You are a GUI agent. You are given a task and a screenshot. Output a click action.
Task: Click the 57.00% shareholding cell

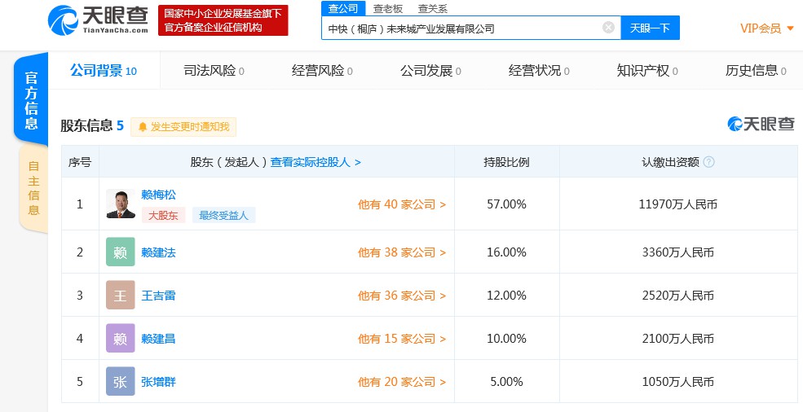point(506,204)
